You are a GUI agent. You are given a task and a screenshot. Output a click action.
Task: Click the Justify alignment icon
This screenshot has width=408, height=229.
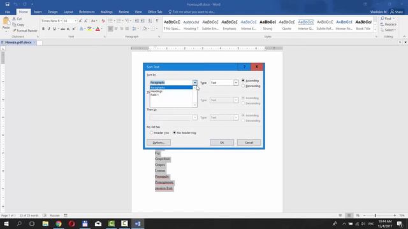click(x=127, y=29)
